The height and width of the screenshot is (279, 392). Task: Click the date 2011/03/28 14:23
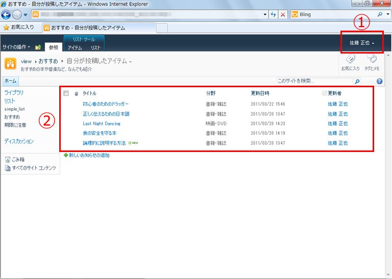click(x=268, y=123)
